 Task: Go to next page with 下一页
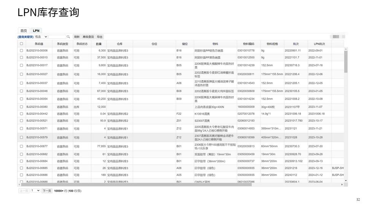tap(46, 191)
